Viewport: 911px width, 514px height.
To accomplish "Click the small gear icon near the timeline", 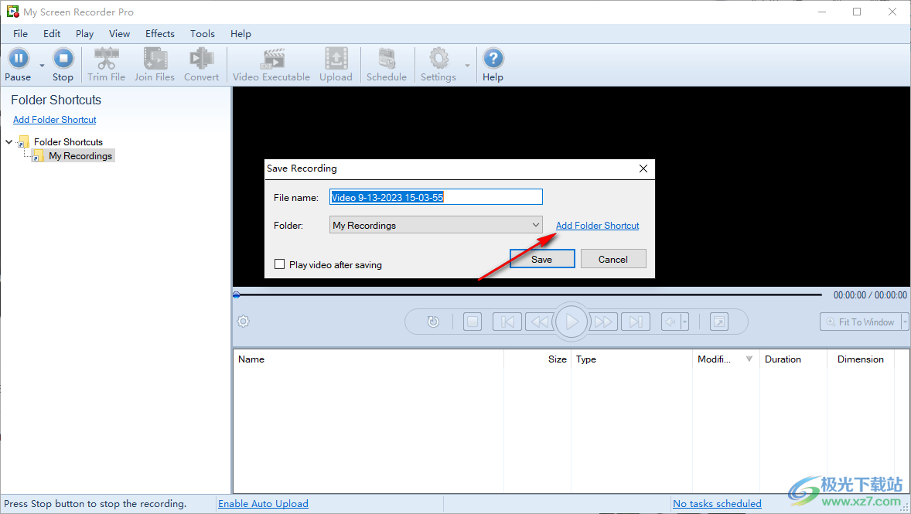I will [x=243, y=320].
